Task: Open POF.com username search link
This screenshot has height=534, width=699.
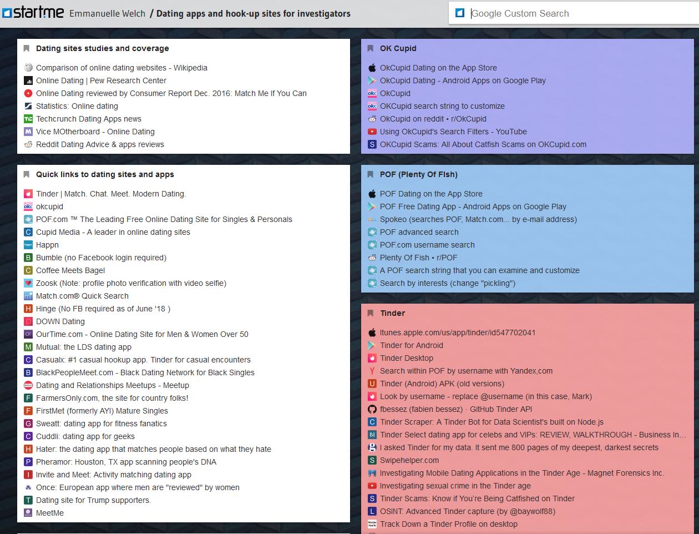Action: [427, 245]
